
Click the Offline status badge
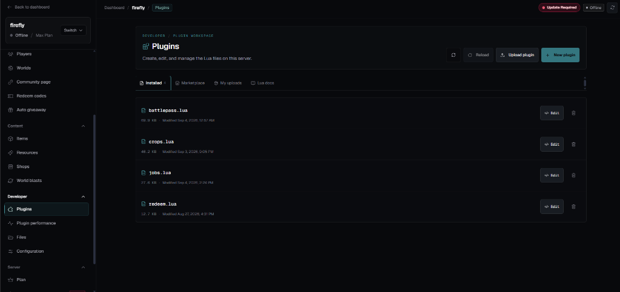click(x=593, y=7)
